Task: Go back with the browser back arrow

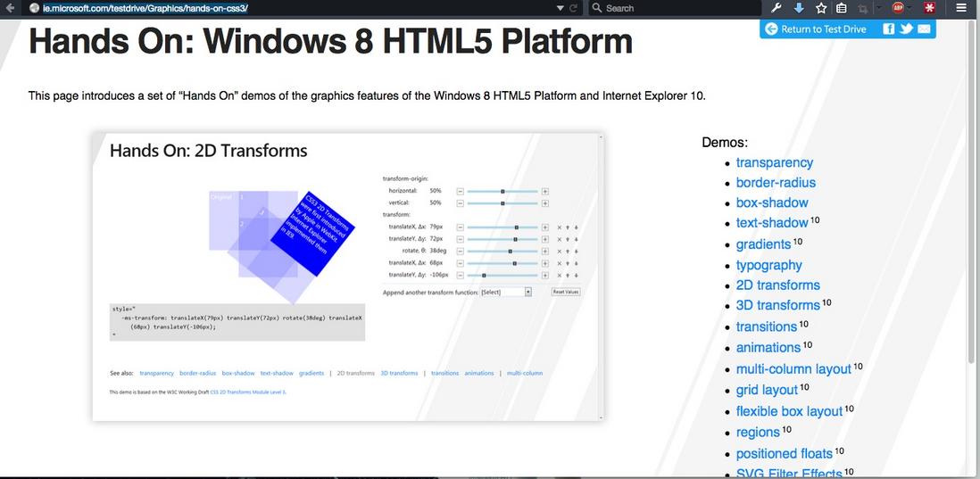Action: tap(10, 8)
